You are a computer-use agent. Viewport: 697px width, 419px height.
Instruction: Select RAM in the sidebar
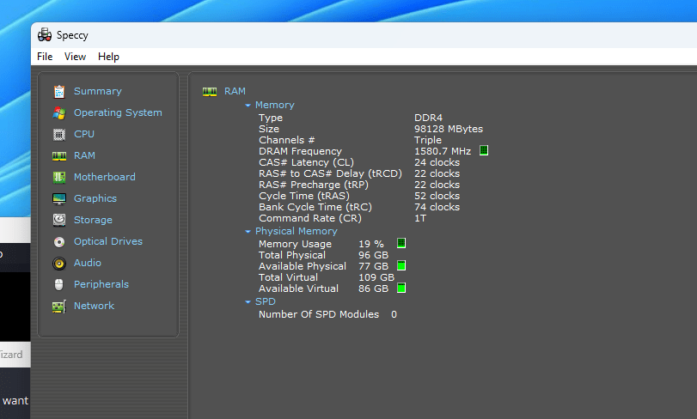tap(84, 155)
